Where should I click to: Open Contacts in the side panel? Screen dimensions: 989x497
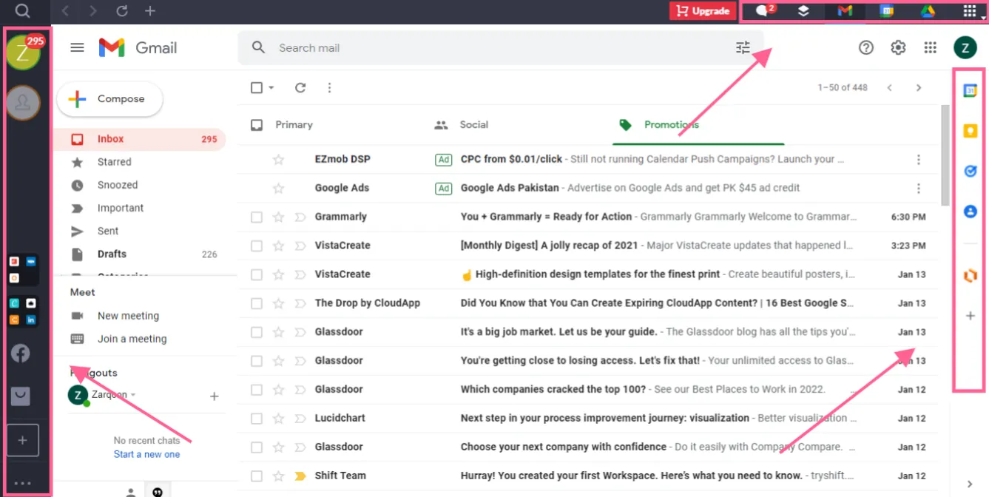971,212
